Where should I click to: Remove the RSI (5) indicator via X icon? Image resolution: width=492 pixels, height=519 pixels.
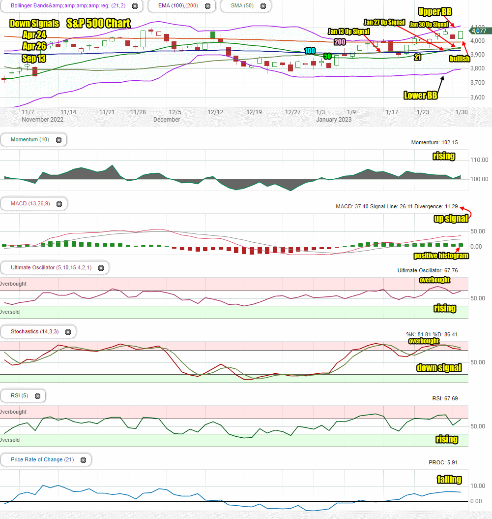tap(38, 396)
